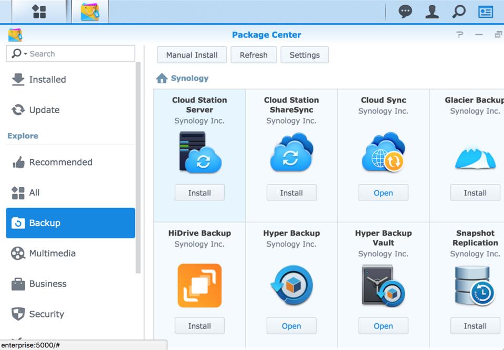Install Cloud Station Server package
Image resolution: width=504 pixels, height=350 pixels.
(x=199, y=193)
